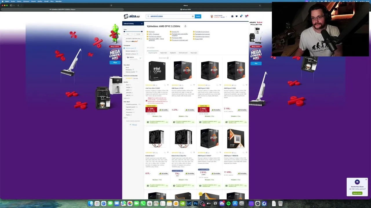Open the Apple TV app from the Dock
371x208 pixels.
pos(209,204)
